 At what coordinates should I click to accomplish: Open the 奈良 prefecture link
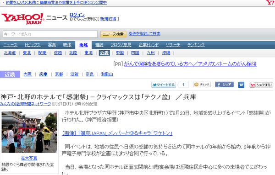pyautogui.click(x=90, y=74)
